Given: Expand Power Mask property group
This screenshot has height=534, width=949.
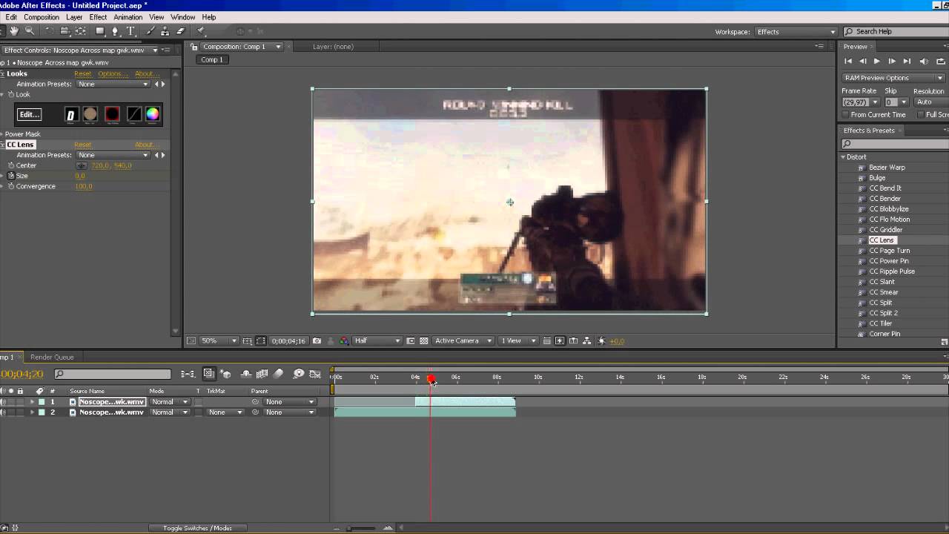Looking at the screenshot, I should [x=2, y=134].
